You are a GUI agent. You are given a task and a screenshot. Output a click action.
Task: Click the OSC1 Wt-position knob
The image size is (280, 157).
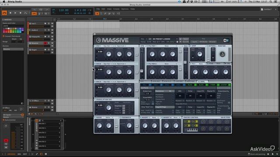(109, 54)
